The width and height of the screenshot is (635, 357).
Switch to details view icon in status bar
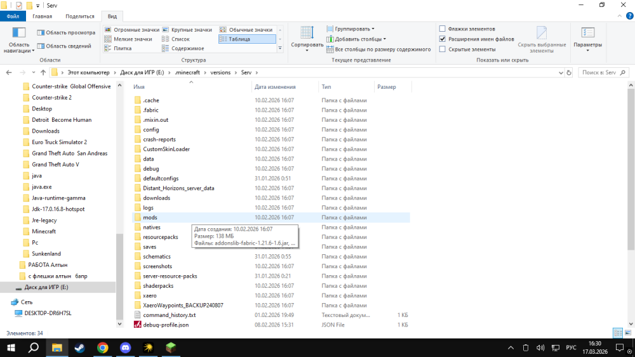click(x=618, y=333)
